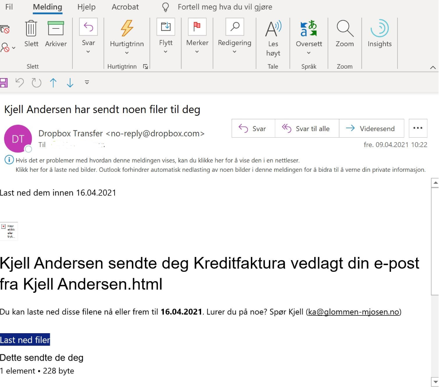Click the save icon in quick toolbar
The image size is (439, 387).
4,83
